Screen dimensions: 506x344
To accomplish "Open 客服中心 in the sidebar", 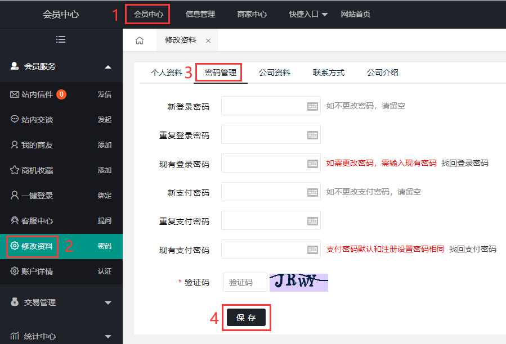I will point(37,221).
